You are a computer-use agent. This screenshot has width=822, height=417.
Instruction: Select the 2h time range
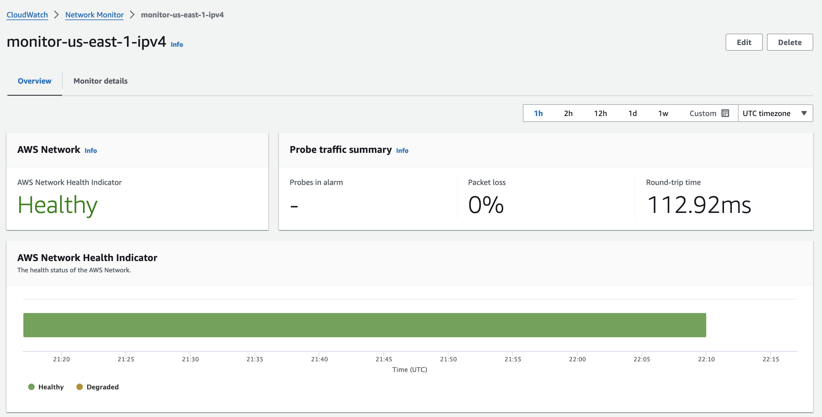pos(568,113)
